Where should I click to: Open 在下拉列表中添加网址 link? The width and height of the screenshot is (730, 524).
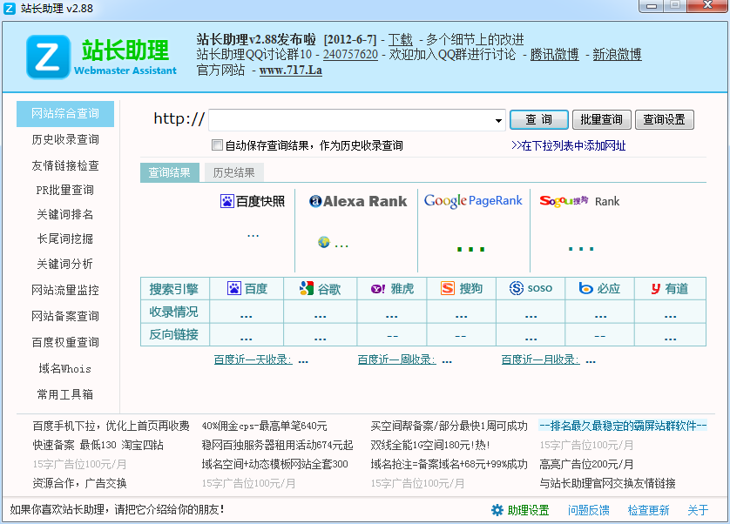pos(568,145)
